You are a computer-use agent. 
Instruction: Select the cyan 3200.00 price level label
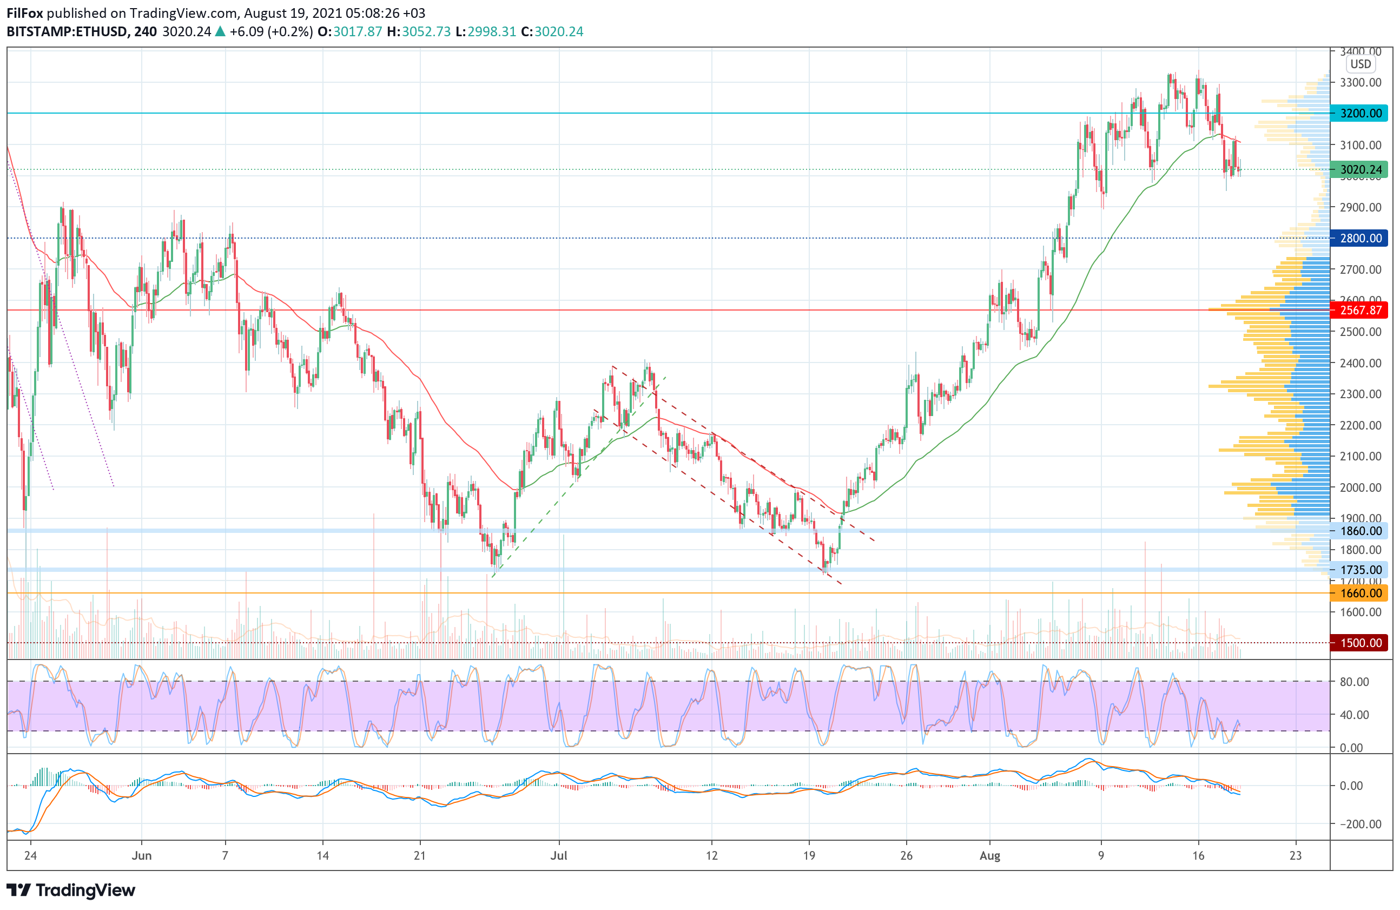pyautogui.click(x=1360, y=113)
